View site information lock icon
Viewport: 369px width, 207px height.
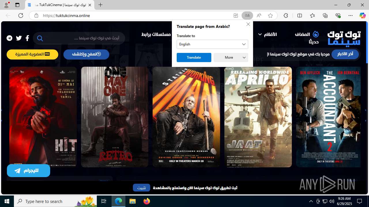[36, 16]
